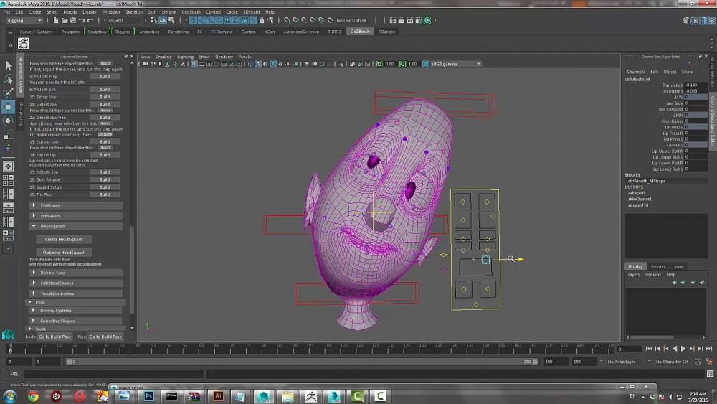Image resolution: width=717 pixels, height=404 pixels.
Task: Open the Rigging menu set dropdown
Action: tap(24, 21)
